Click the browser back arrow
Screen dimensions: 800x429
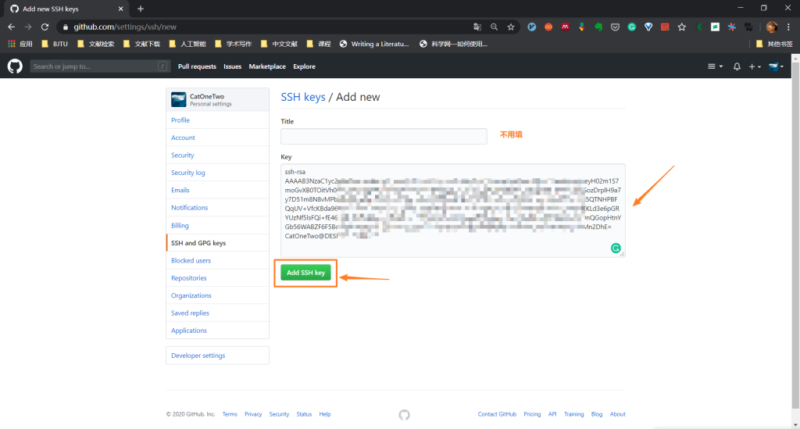(11, 27)
